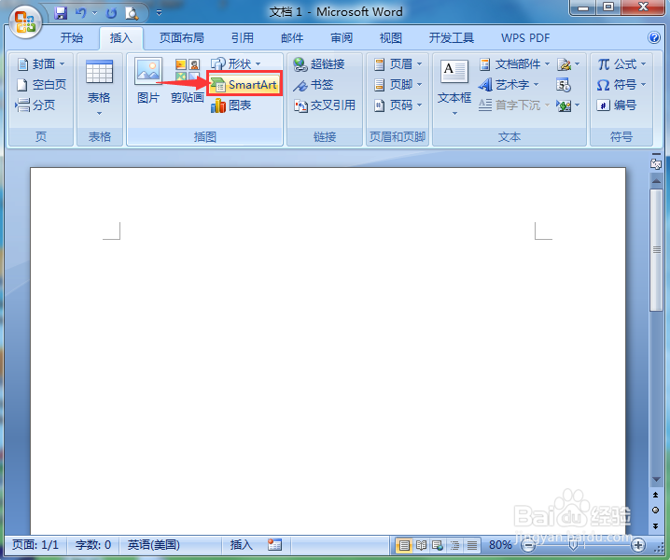Click in the blank document page
The height and width of the screenshot is (560, 670).
pos(328,351)
